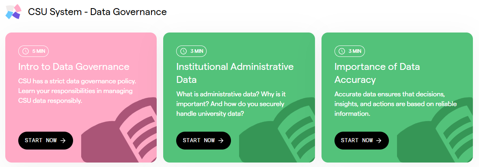Image resolution: width=479 pixels, height=167 pixels.
Task: Start the Importance of Data Accuracy lesson
Action: click(x=362, y=141)
